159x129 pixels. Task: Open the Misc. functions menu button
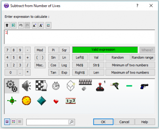[40, 65]
